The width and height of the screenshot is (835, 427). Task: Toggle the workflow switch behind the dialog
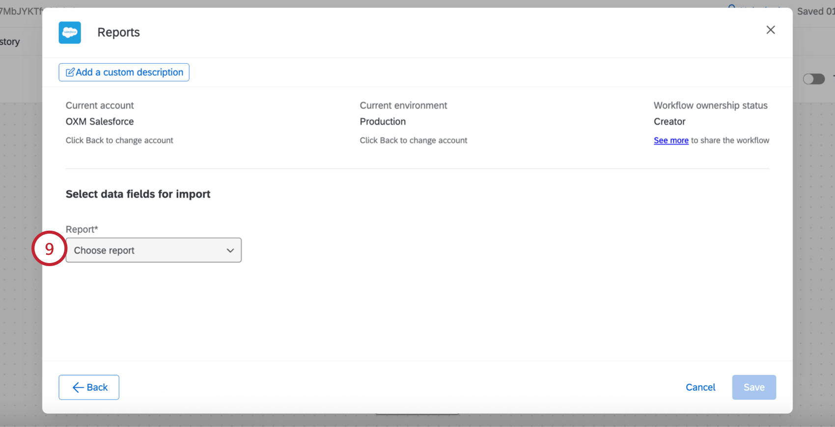click(813, 79)
